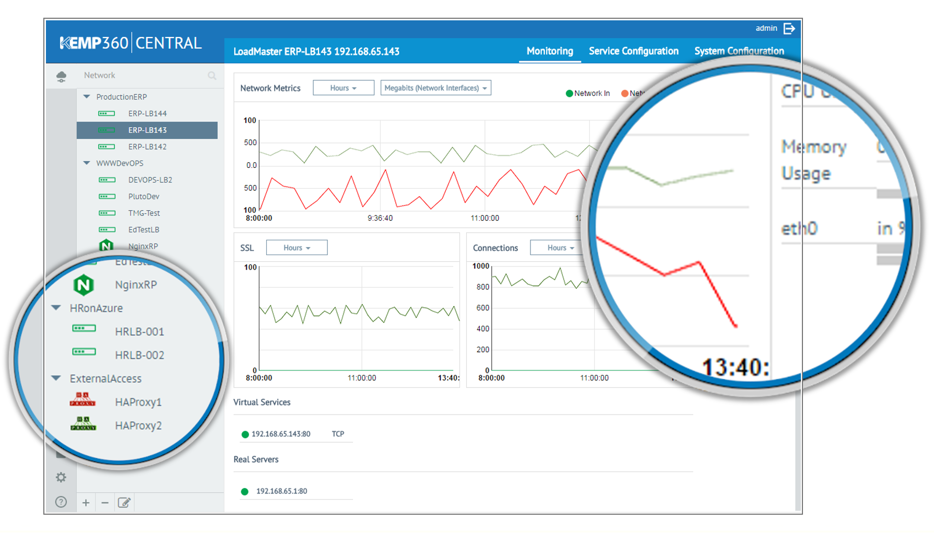Open Megabits (Network Interfaces) dropdown
934x534 pixels.
click(435, 88)
